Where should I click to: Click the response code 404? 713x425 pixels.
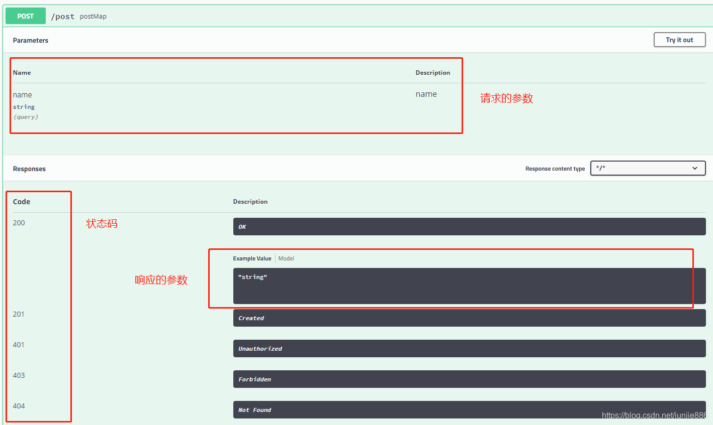pos(19,406)
